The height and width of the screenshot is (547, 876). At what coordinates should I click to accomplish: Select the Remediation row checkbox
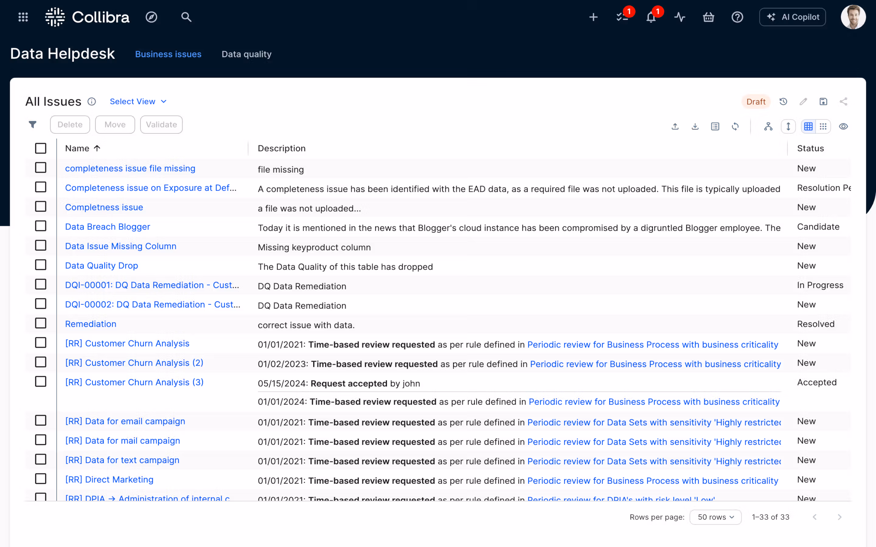pyautogui.click(x=40, y=323)
